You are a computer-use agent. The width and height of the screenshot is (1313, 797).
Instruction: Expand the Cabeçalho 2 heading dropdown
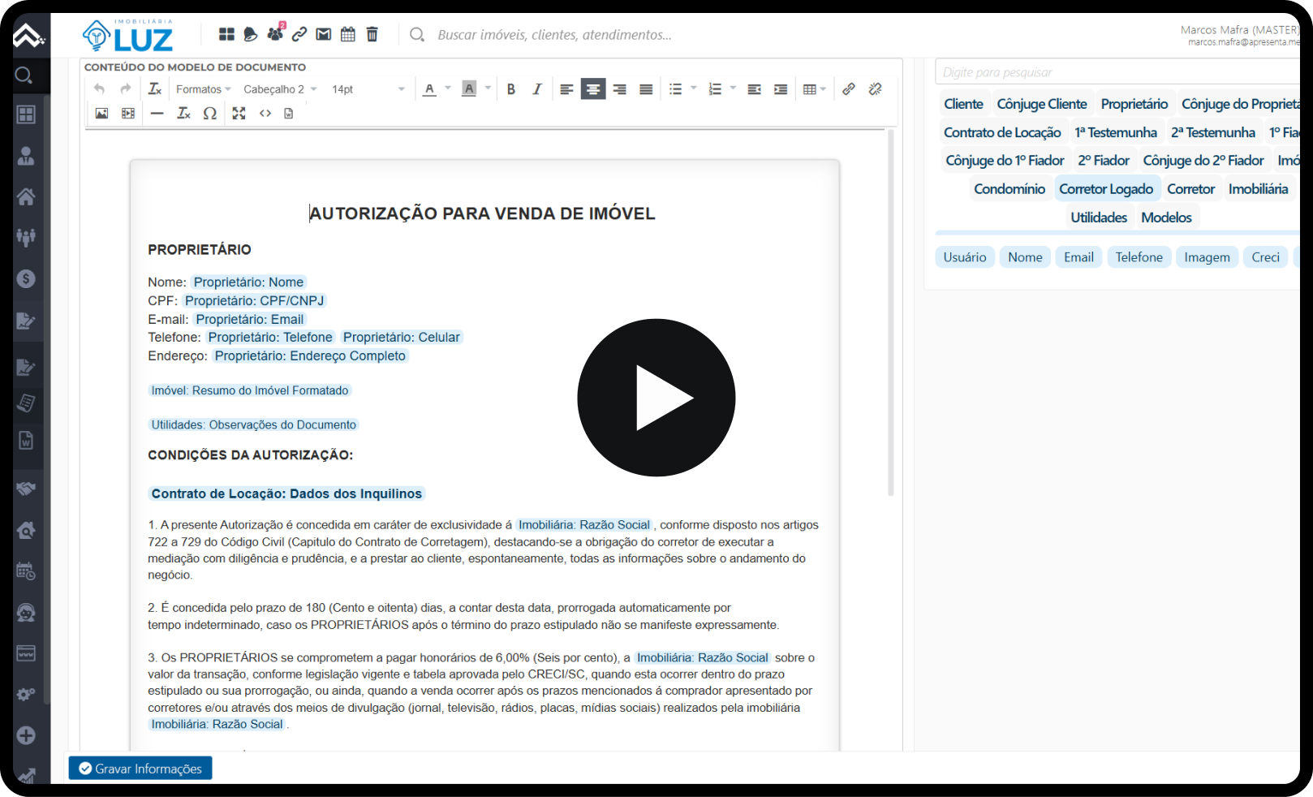pyautogui.click(x=280, y=89)
